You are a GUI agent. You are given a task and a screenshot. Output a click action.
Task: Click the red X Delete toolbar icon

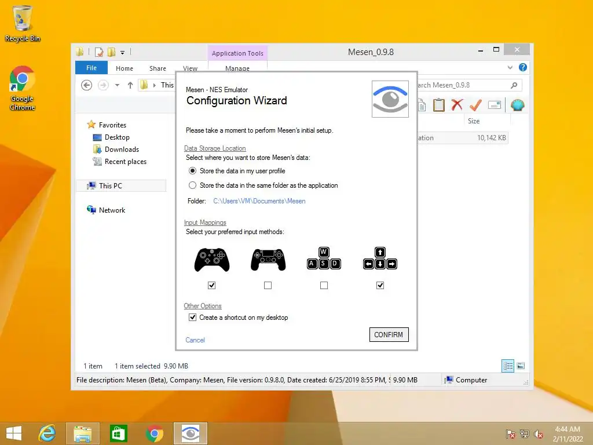tap(457, 105)
